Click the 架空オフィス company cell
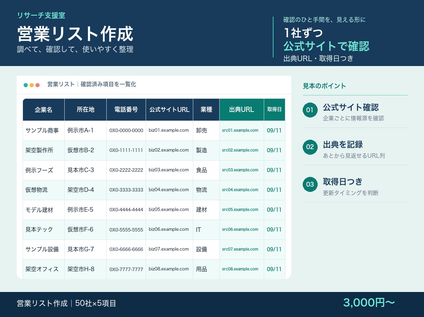Screen dimensions: 424x317 click(x=44, y=269)
